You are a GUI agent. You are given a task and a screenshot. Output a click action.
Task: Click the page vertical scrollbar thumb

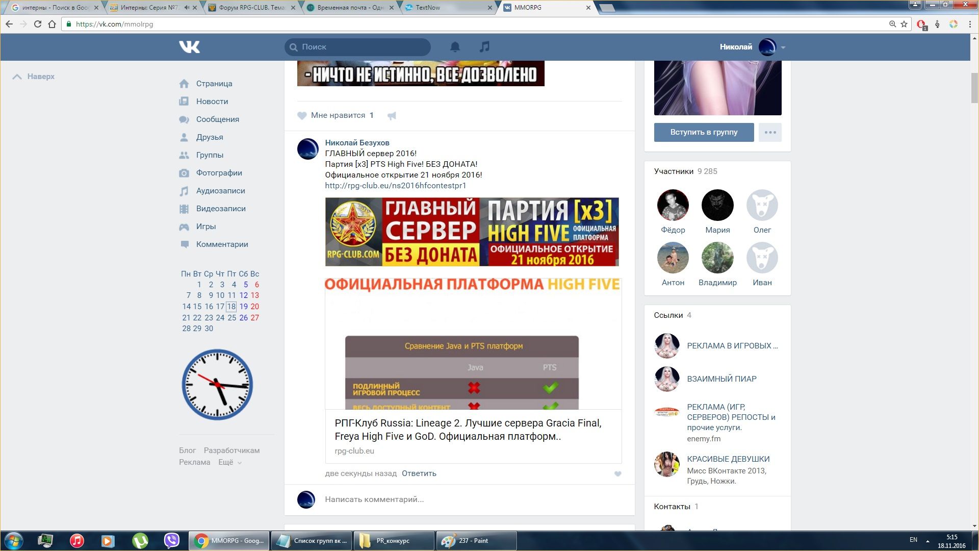pyautogui.click(x=974, y=88)
